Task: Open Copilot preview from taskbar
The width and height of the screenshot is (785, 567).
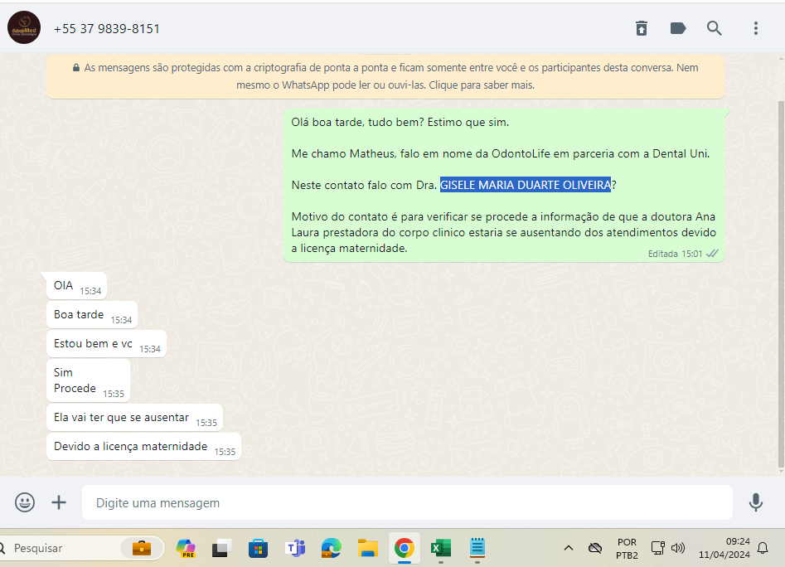Action: point(186,548)
